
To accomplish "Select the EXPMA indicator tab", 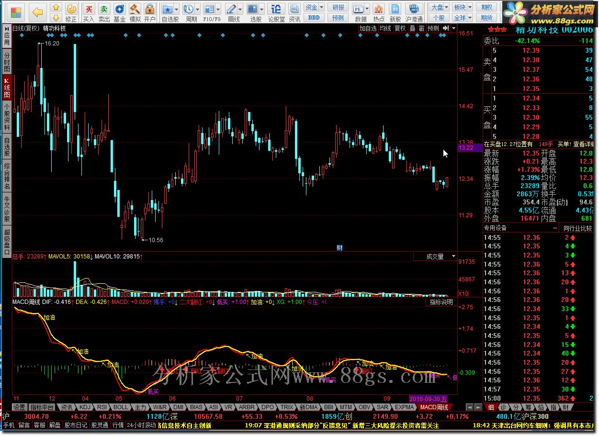I will (405, 407).
